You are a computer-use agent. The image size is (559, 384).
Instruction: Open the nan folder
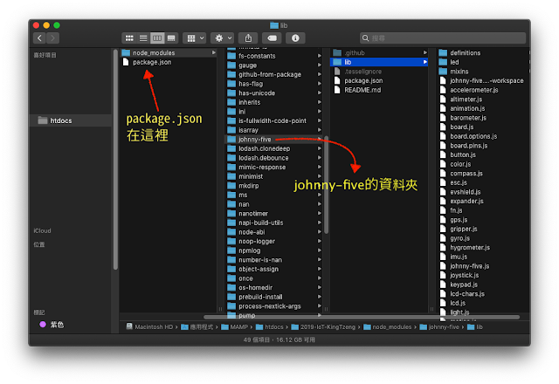tap(274, 204)
